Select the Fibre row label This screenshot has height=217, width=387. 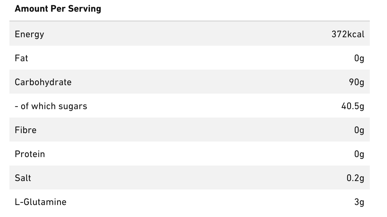(26, 130)
